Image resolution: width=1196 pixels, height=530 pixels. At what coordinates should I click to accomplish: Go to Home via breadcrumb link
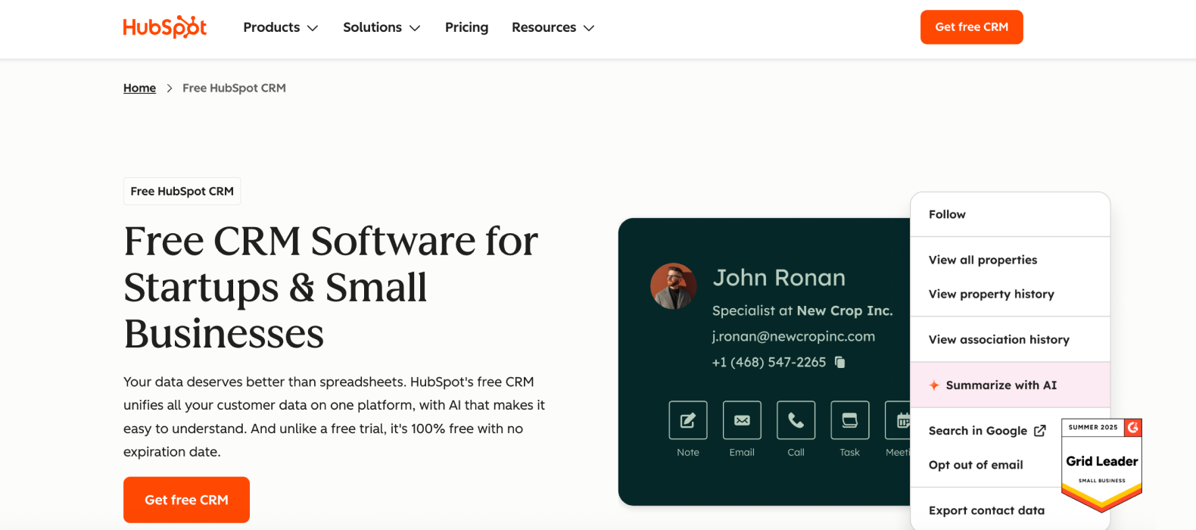click(139, 88)
